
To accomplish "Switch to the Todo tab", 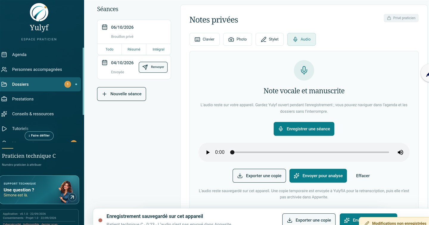I will pos(109,49).
